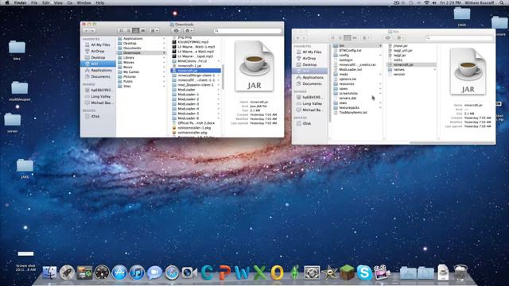
Task: Select server folder on the desktop
Action: pos(13,122)
